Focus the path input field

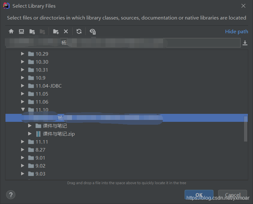point(123,43)
